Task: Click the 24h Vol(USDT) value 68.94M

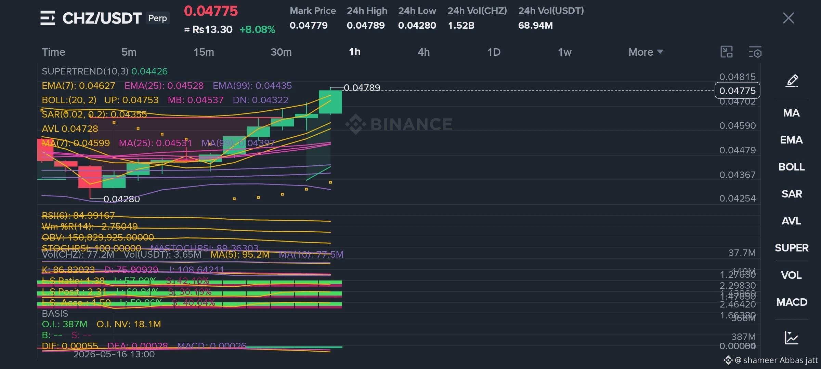Action: [535, 25]
